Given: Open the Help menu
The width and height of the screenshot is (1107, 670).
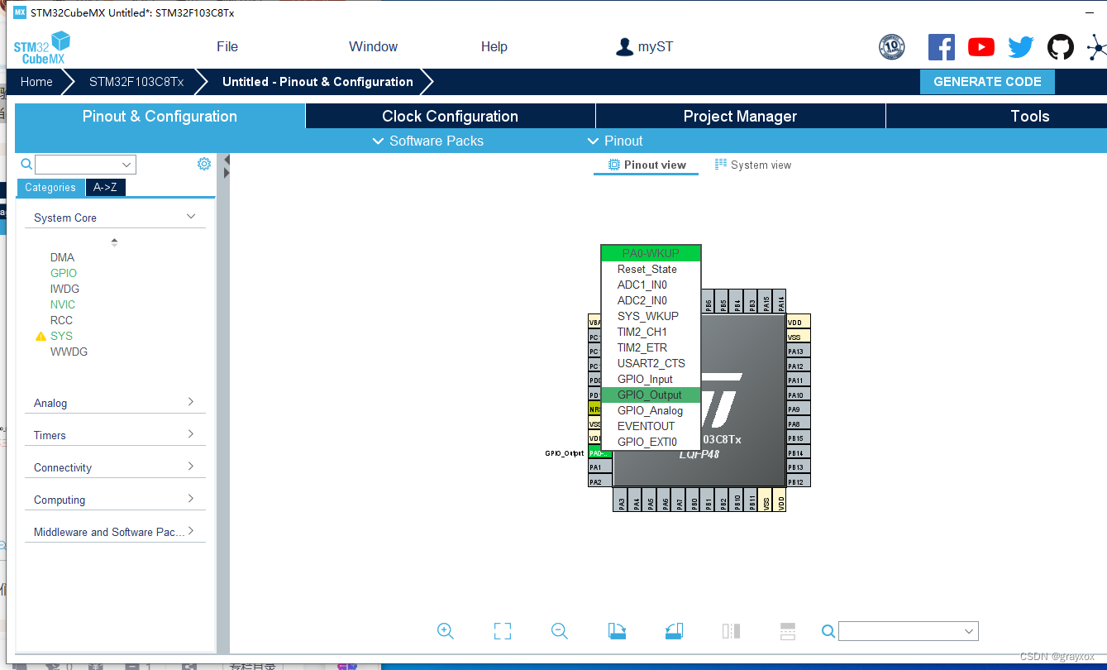Looking at the screenshot, I should click(x=494, y=47).
